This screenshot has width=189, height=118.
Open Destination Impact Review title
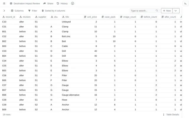pyautogui.click(x=27, y=4)
